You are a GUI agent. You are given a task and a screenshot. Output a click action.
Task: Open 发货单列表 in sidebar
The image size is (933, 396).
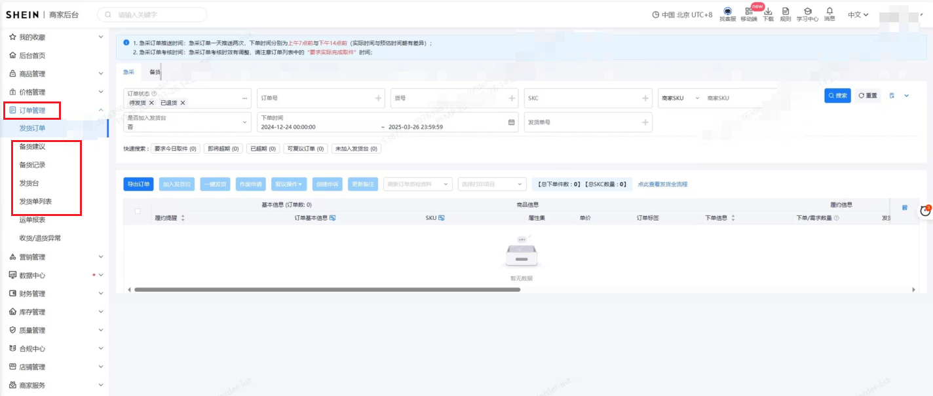(x=35, y=202)
